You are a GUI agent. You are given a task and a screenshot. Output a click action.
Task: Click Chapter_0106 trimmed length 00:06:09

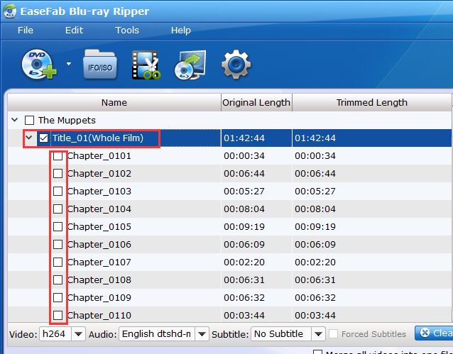pos(315,245)
